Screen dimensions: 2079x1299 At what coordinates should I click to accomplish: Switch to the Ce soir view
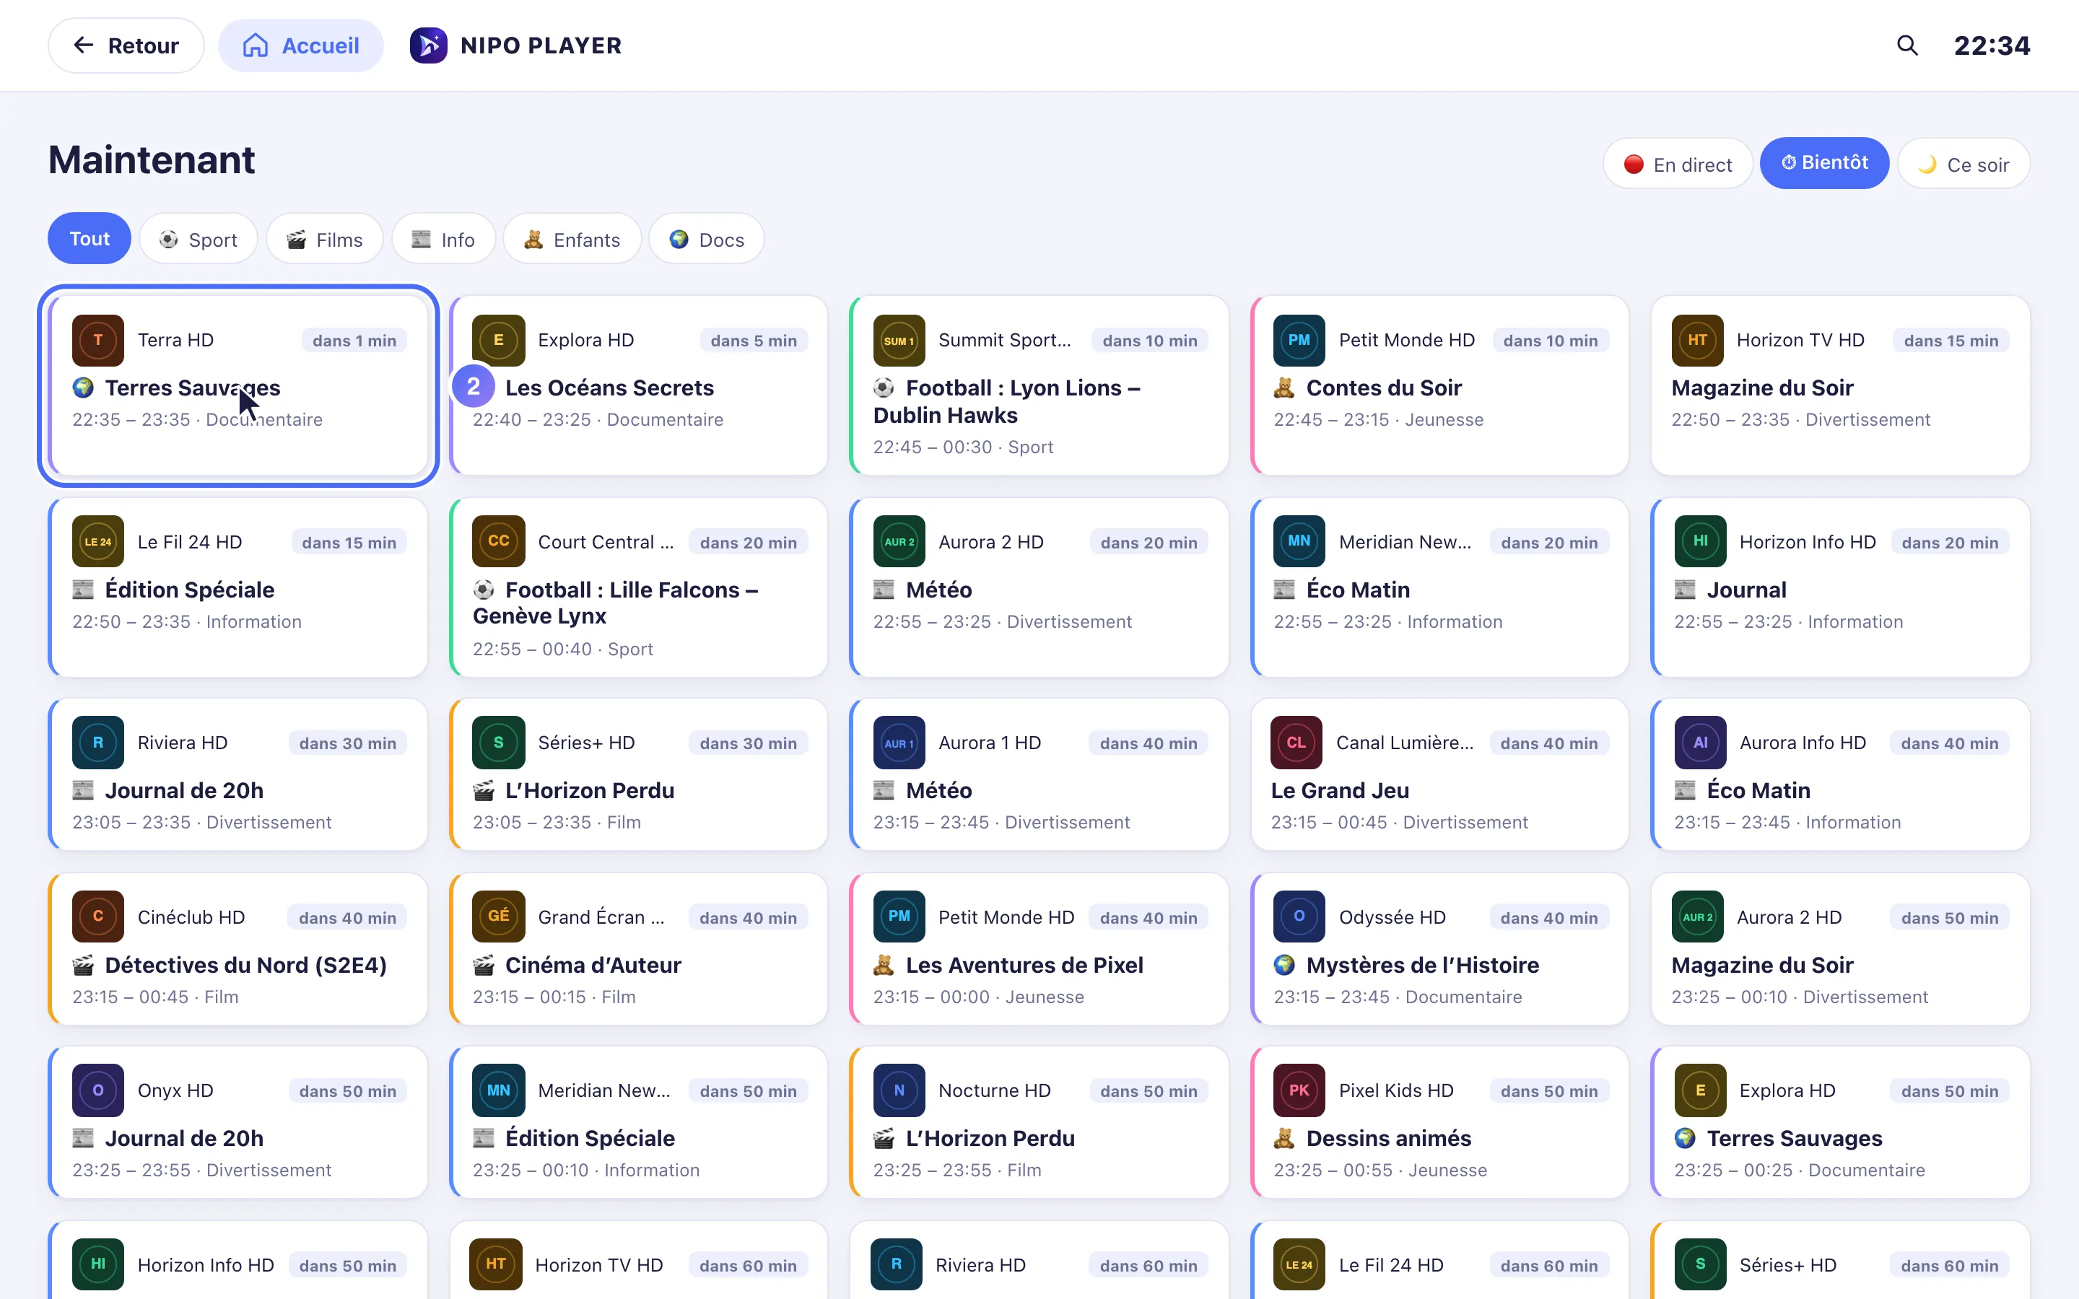click(x=1964, y=164)
